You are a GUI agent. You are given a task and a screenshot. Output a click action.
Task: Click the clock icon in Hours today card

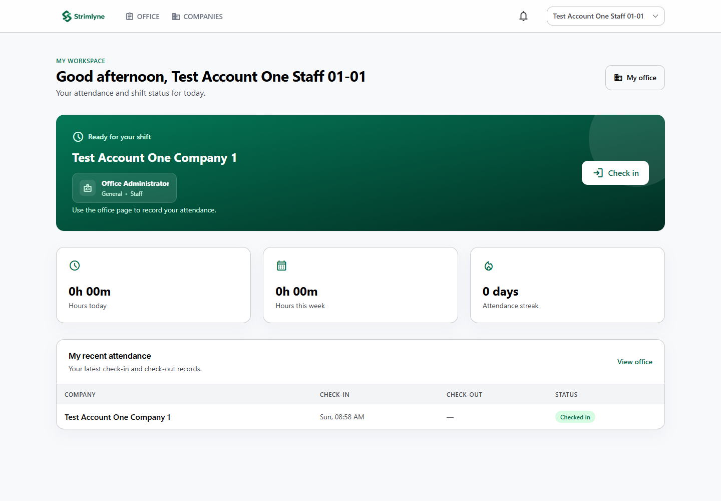[75, 266]
